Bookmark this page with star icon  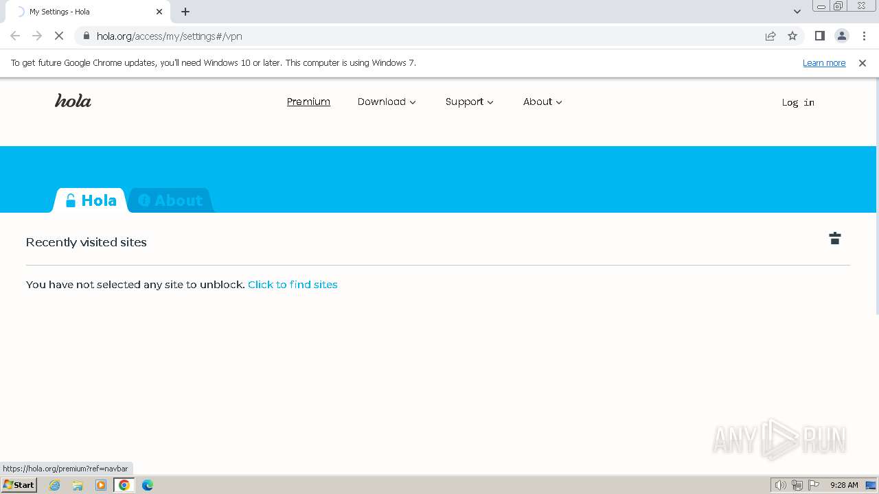click(792, 36)
